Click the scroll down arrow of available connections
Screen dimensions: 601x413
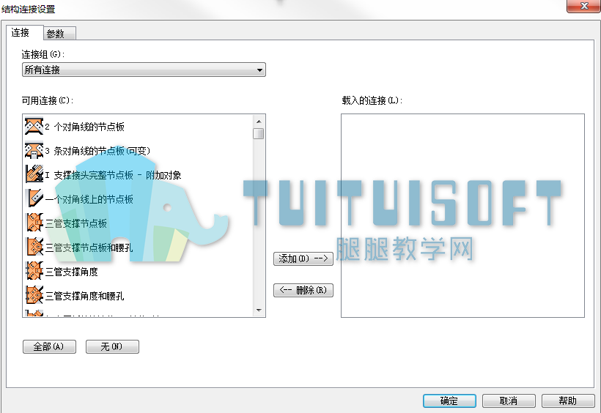coord(259,310)
